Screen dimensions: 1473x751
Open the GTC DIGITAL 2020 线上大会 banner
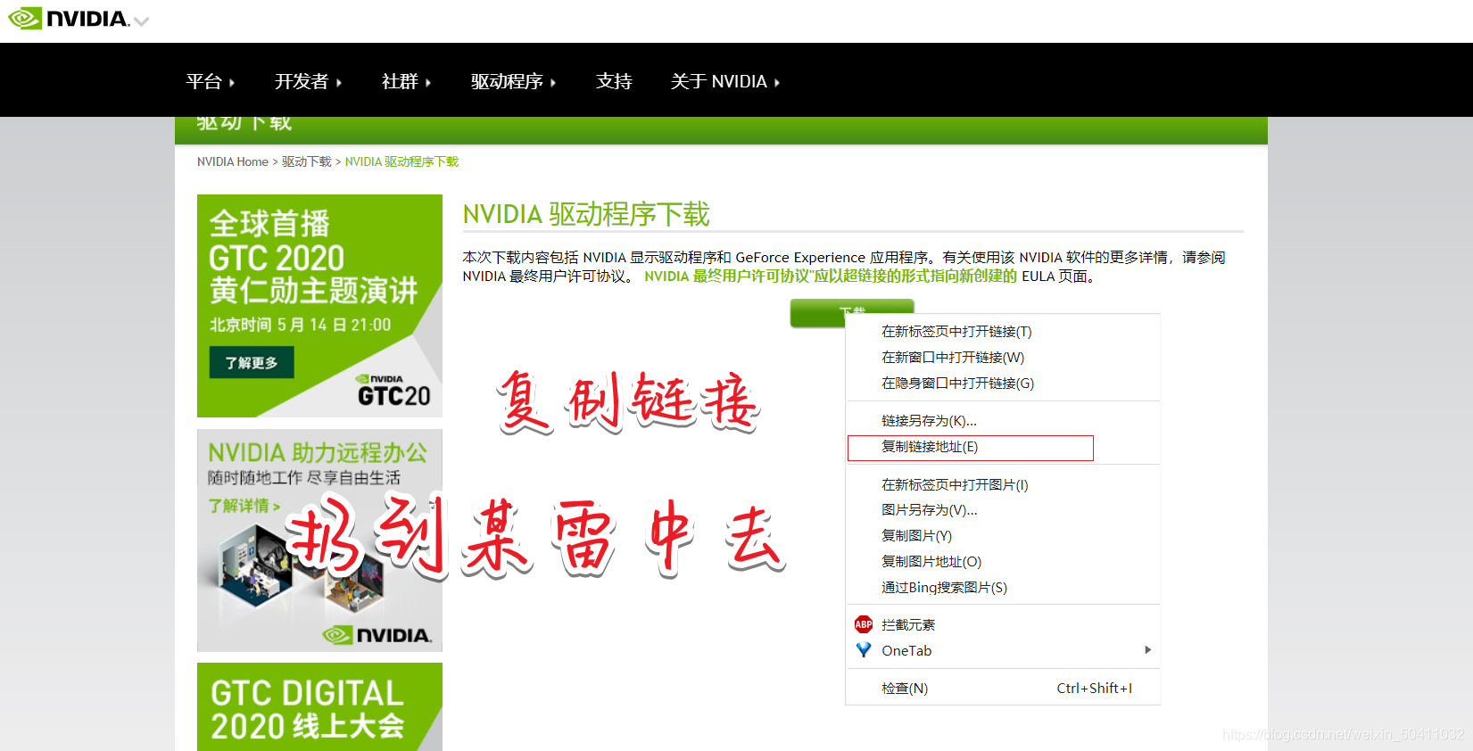point(319,706)
